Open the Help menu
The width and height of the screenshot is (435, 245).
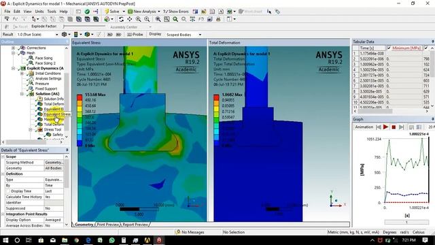click(x=63, y=12)
